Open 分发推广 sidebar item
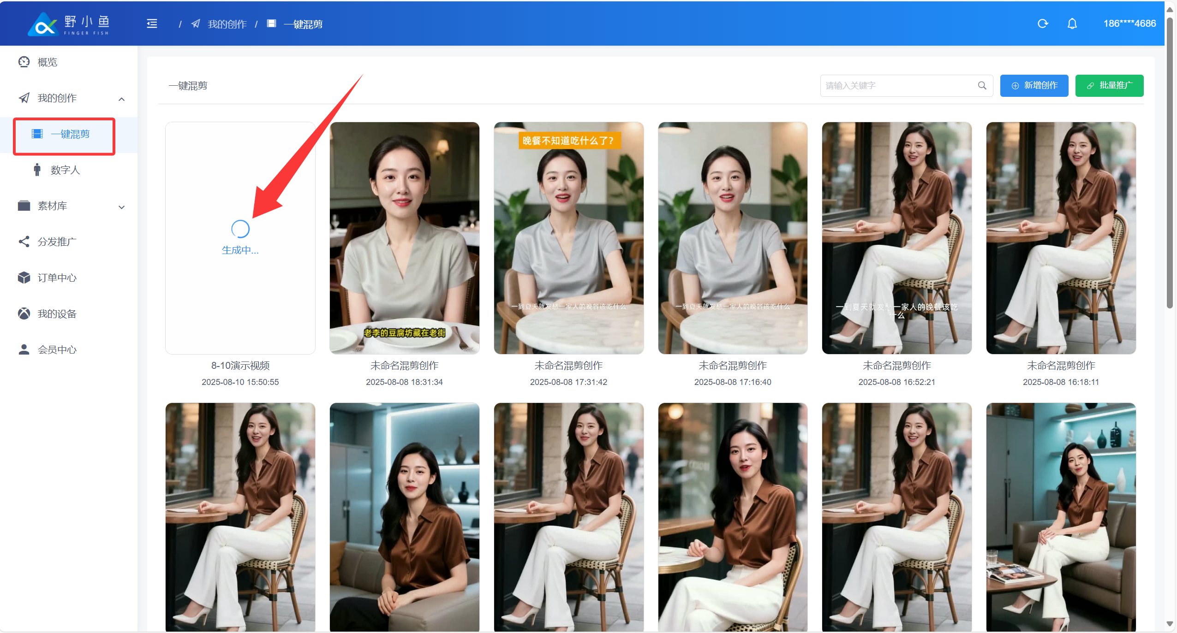The image size is (1177, 633). click(57, 242)
